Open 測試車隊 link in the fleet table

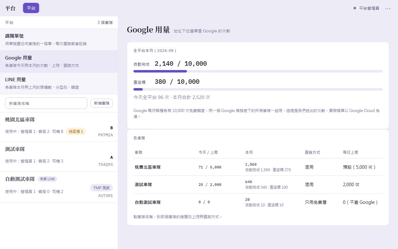(143, 185)
